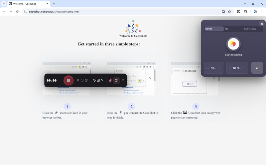Click the CocoShot extension icon in Chrome toolbar
The height and width of the screenshot is (166, 266).
click(238, 12)
